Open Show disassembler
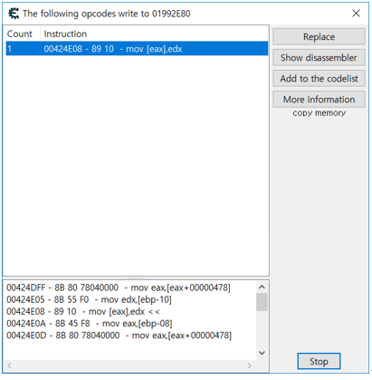This screenshot has height=380, width=372. click(x=319, y=58)
